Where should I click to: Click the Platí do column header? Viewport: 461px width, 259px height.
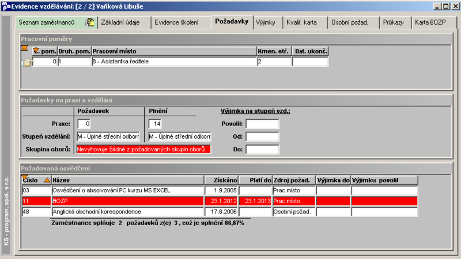[255, 180]
